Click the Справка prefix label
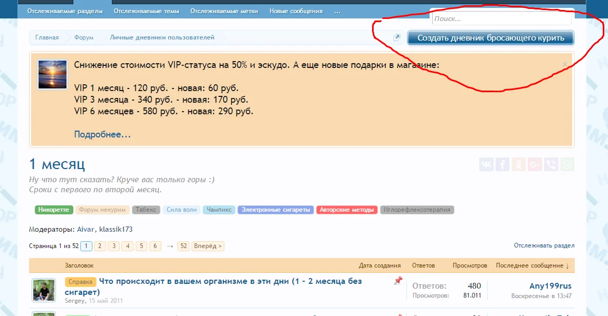Image resolution: width=608 pixels, height=316 pixels. 80,282
